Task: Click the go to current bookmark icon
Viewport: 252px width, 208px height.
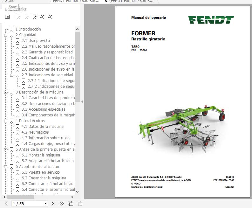Action: tap(34, 17)
